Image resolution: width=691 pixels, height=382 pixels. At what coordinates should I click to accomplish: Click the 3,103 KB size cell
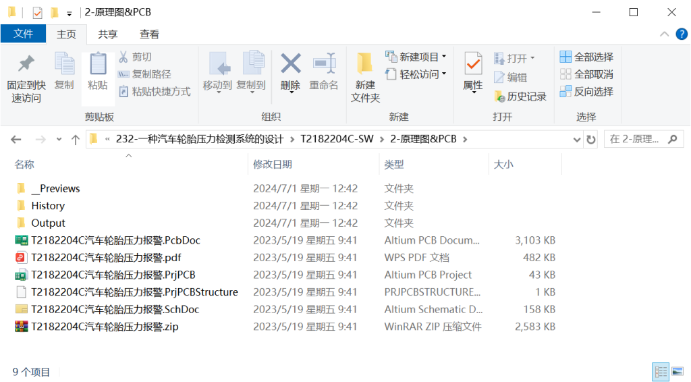pyautogui.click(x=535, y=240)
